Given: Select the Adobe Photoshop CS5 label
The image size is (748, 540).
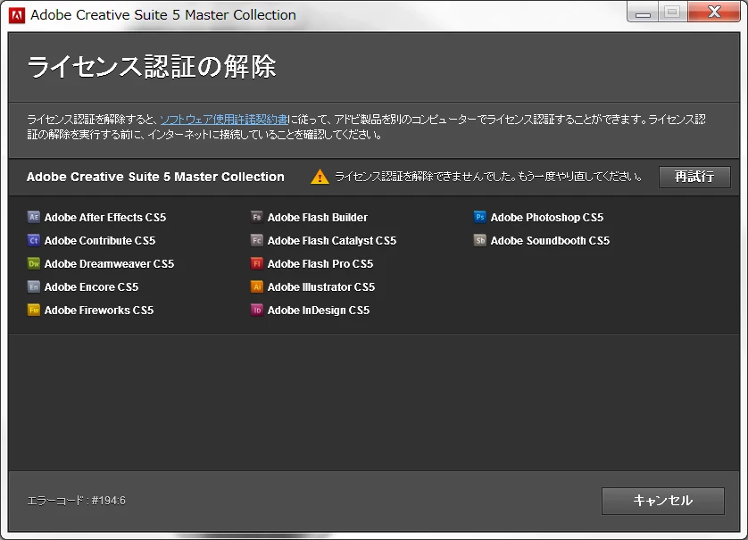Looking at the screenshot, I should point(546,218).
